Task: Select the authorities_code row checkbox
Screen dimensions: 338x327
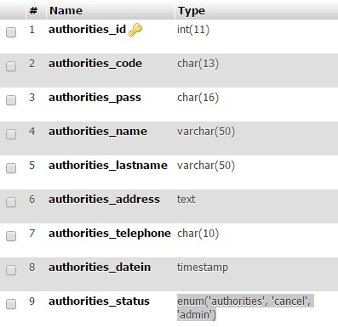Action: [x=11, y=66]
